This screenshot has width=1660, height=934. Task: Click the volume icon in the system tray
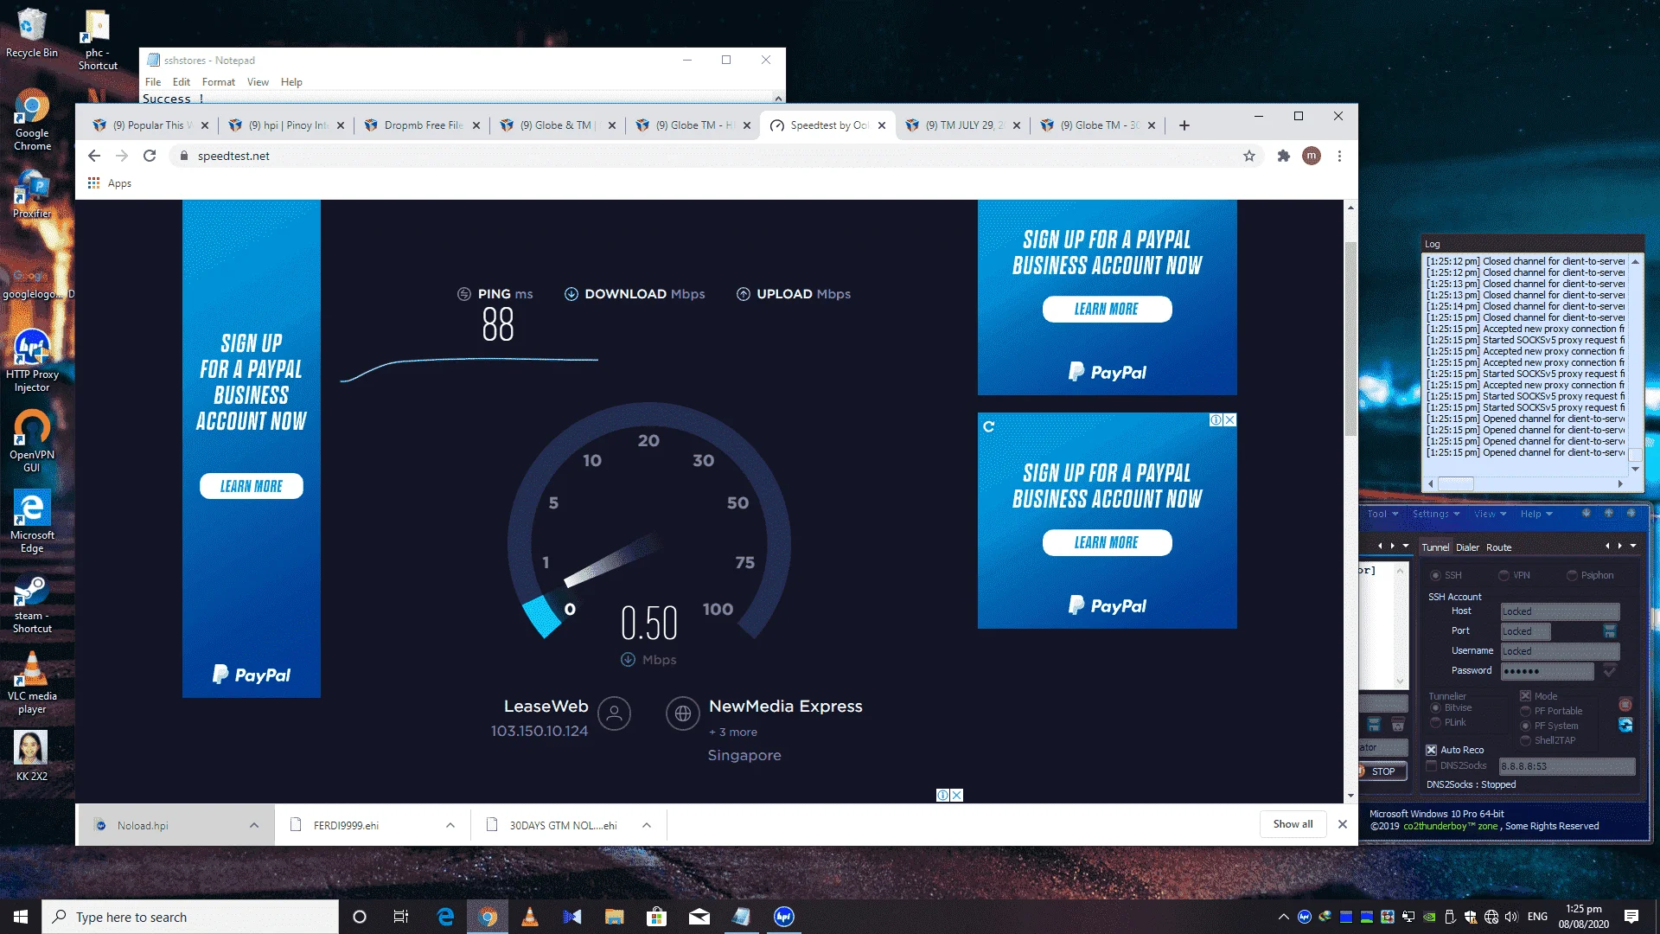click(1510, 917)
